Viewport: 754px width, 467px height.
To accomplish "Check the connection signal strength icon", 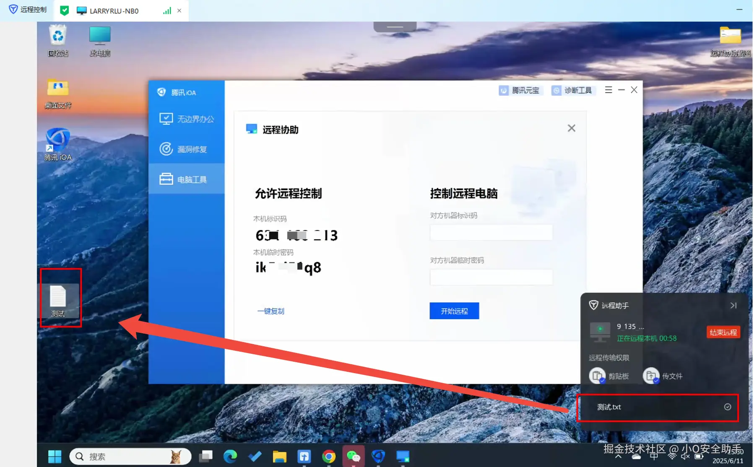I will click(x=167, y=10).
